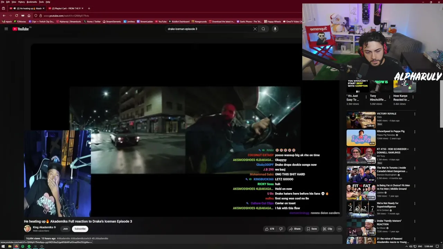Join the King Akademiks channel

pos(65,229)
